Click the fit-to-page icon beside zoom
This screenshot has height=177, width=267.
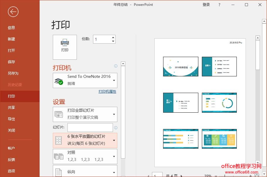tap(256, 176)
